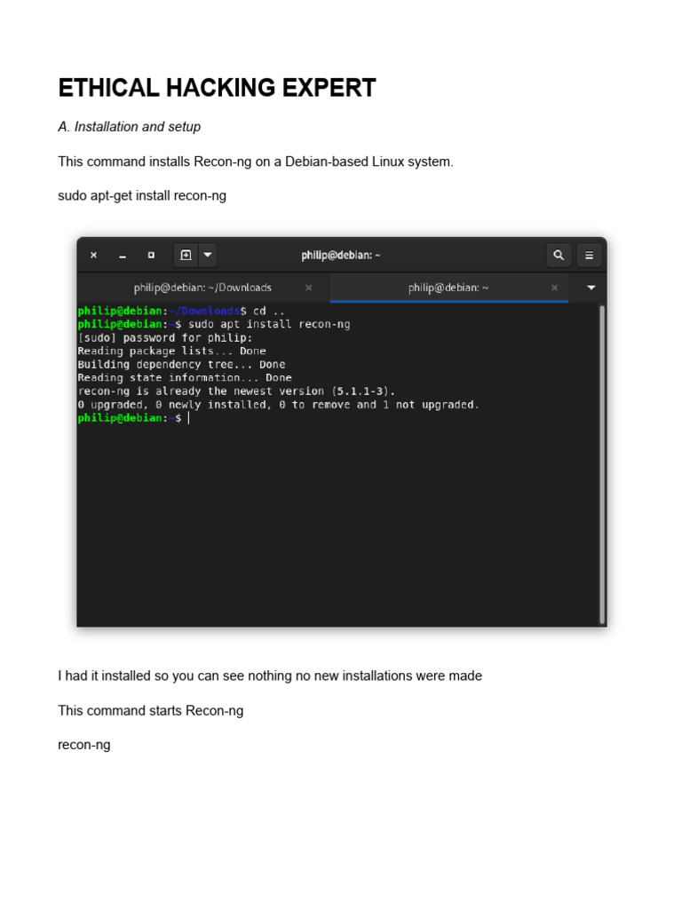Viewport: 682px width, 909px height.
Task: Click the 'recon-ng' command text at bottom
Action: pyautogui.click(x=84, y=745)
